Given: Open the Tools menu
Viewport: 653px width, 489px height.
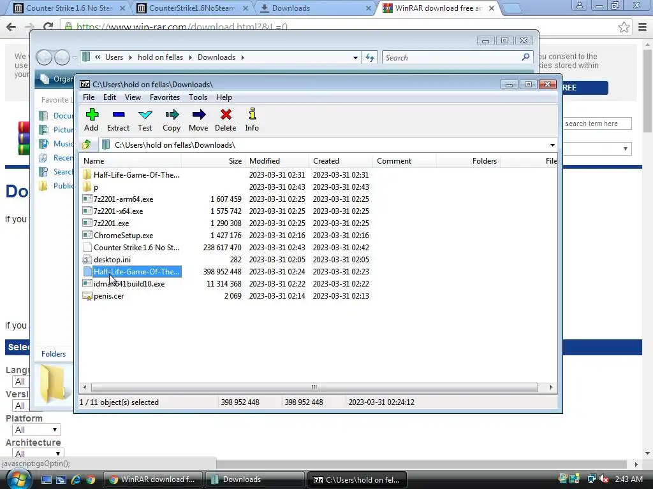Looking at the screenshot, I should coord(198,97).
